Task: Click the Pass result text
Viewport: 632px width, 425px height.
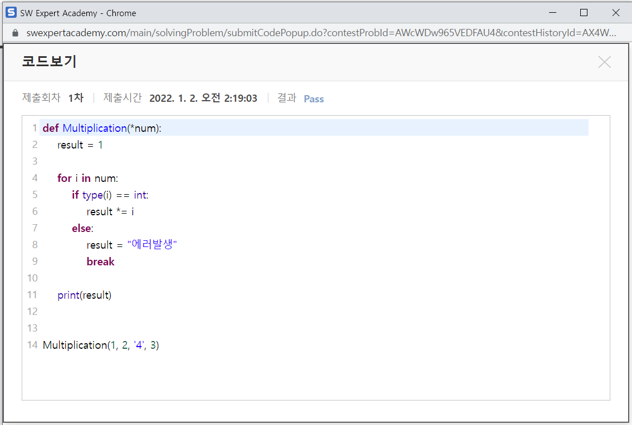Action: [313, 98]
